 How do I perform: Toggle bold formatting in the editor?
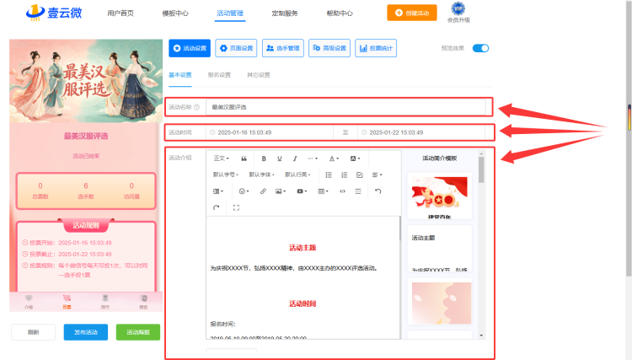[x=264, y=159]
